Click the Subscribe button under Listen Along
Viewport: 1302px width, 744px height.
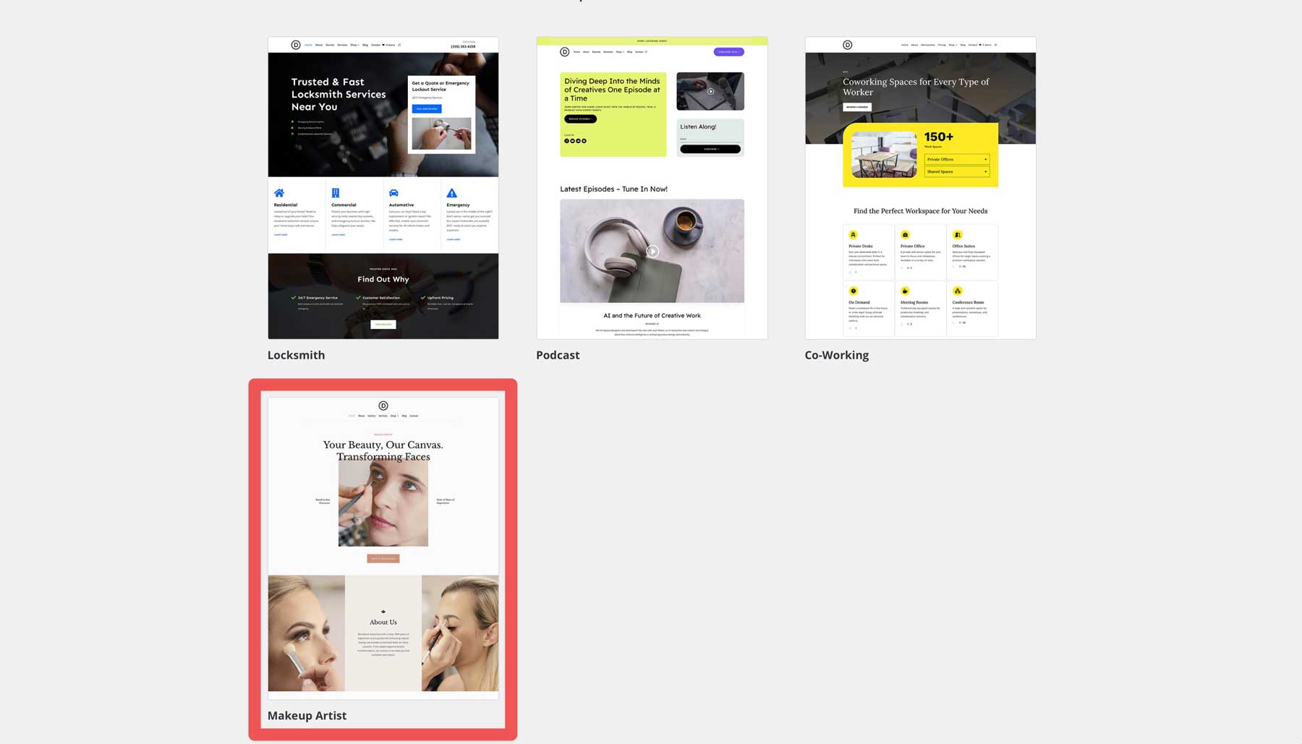tap(711, 149)
